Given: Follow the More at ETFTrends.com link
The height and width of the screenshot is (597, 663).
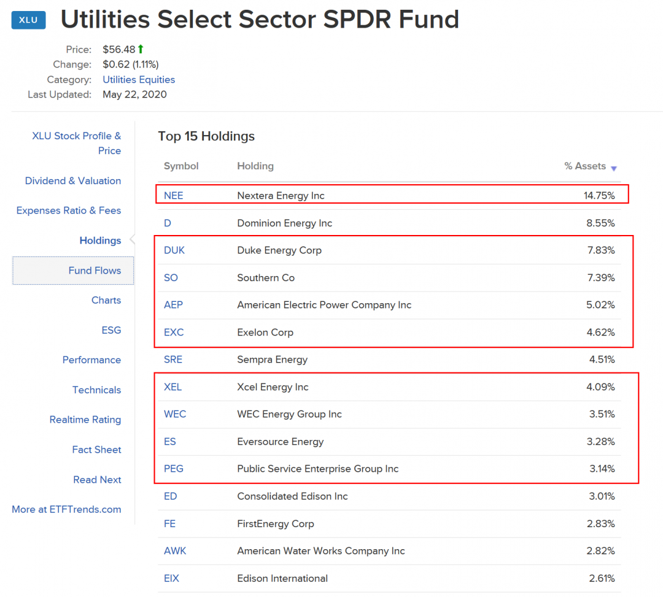Looking at the screenshot, I should (x=66, y=509).
